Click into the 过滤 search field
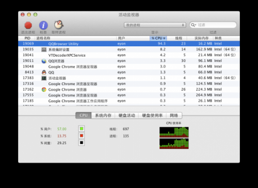The image size is (258, 188). point(213,25)
